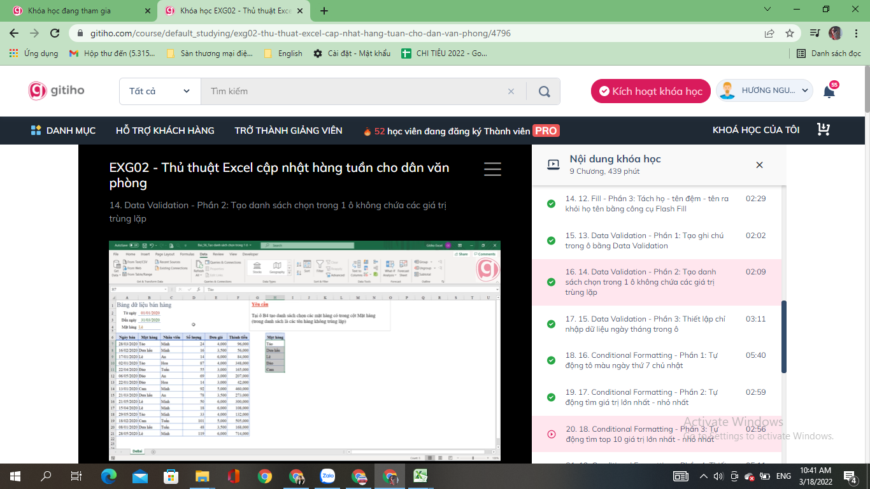Open the shopping cart icon
The height and width of the screenshot is (489, 870).
824,130
